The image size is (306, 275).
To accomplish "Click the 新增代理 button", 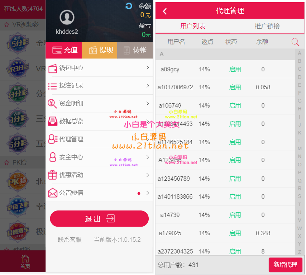I will pos(285,265).
